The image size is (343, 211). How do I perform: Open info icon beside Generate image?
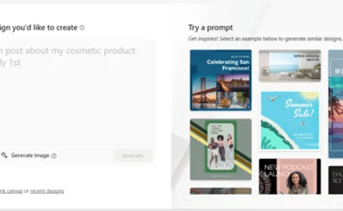point(54,156)
